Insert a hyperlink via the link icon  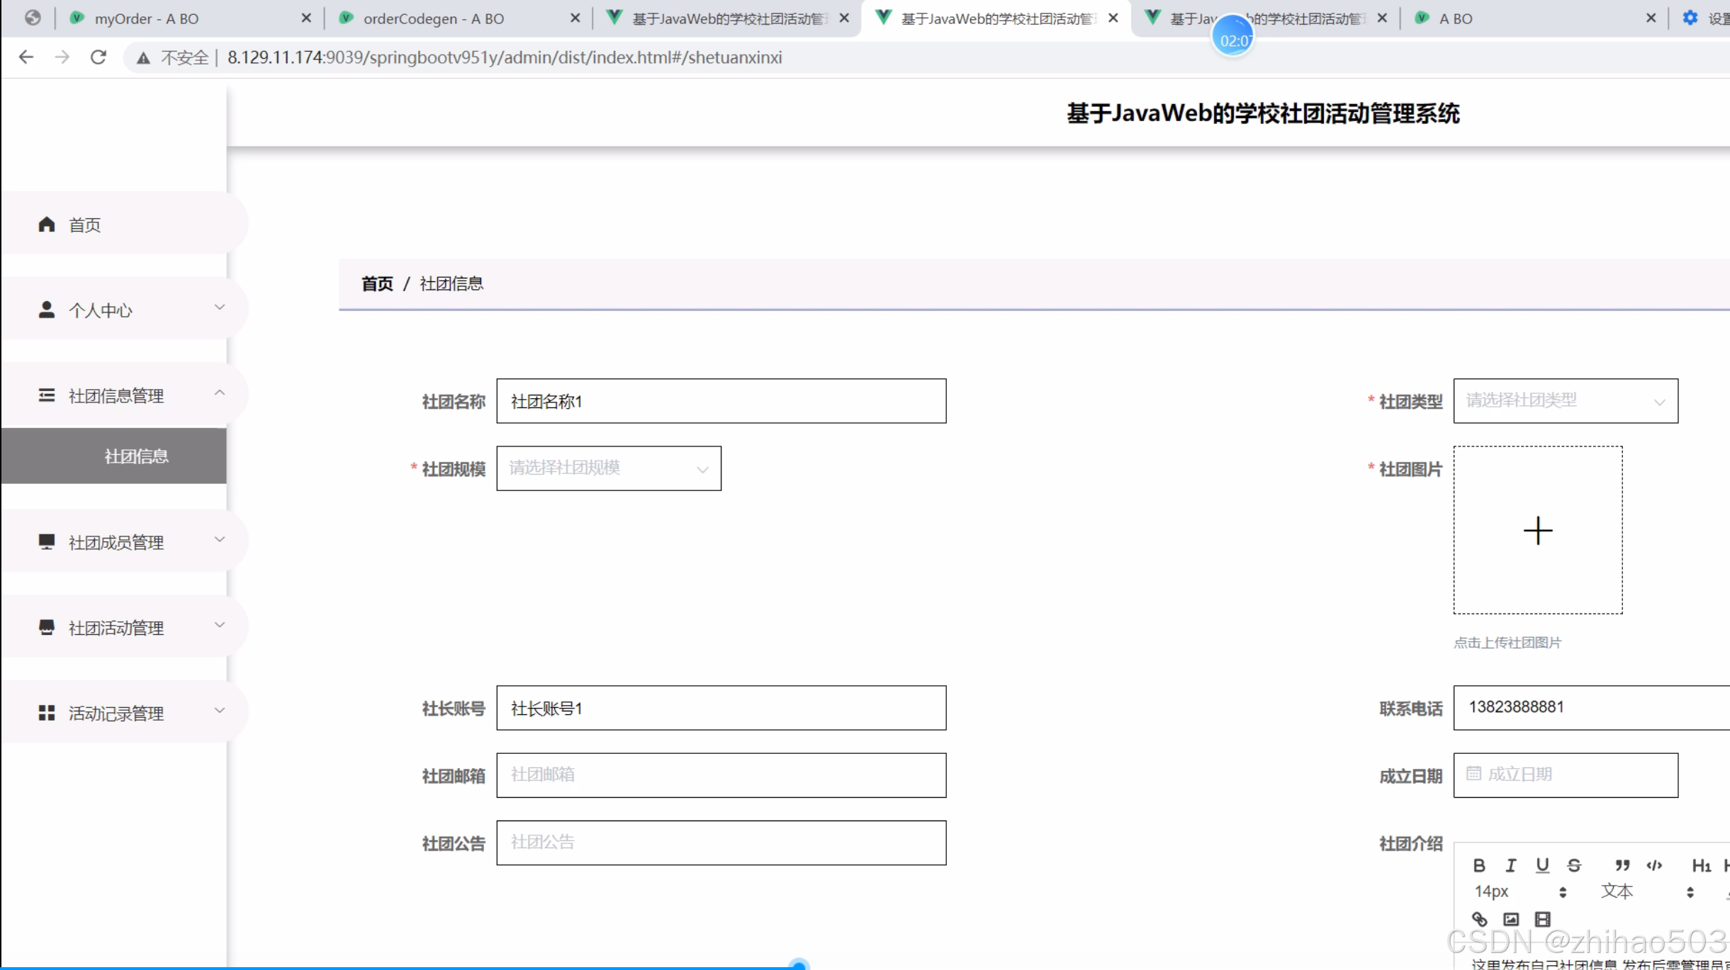1479,919
